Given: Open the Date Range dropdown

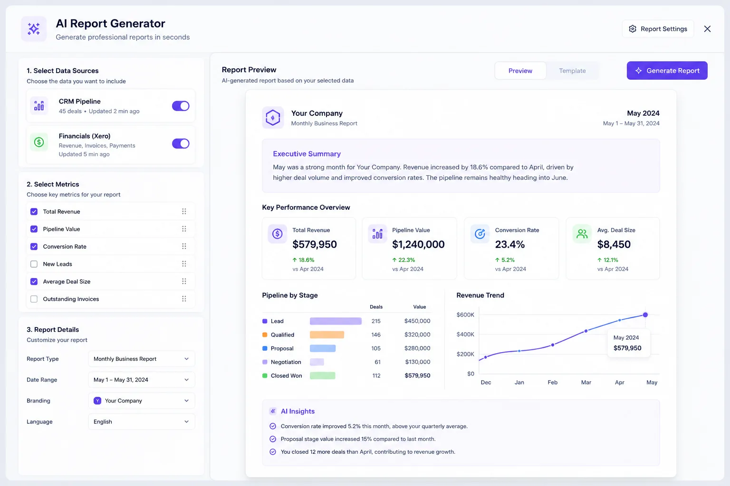Looking at the screenshot, I should pyautogui.click(x=142, y=380).
